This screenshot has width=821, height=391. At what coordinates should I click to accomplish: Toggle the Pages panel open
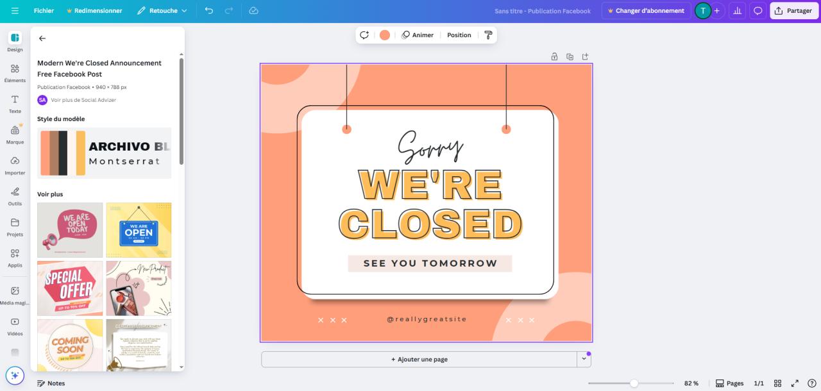730,383
